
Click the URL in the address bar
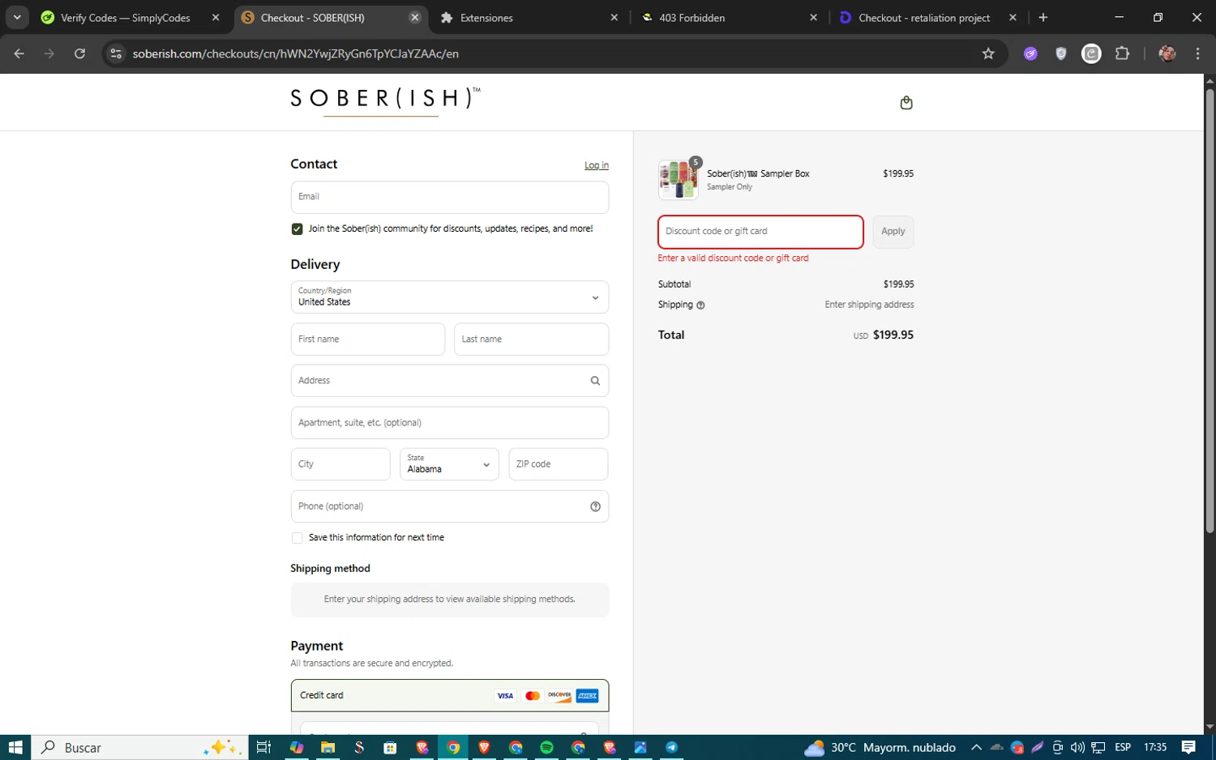tap(296, 53)
